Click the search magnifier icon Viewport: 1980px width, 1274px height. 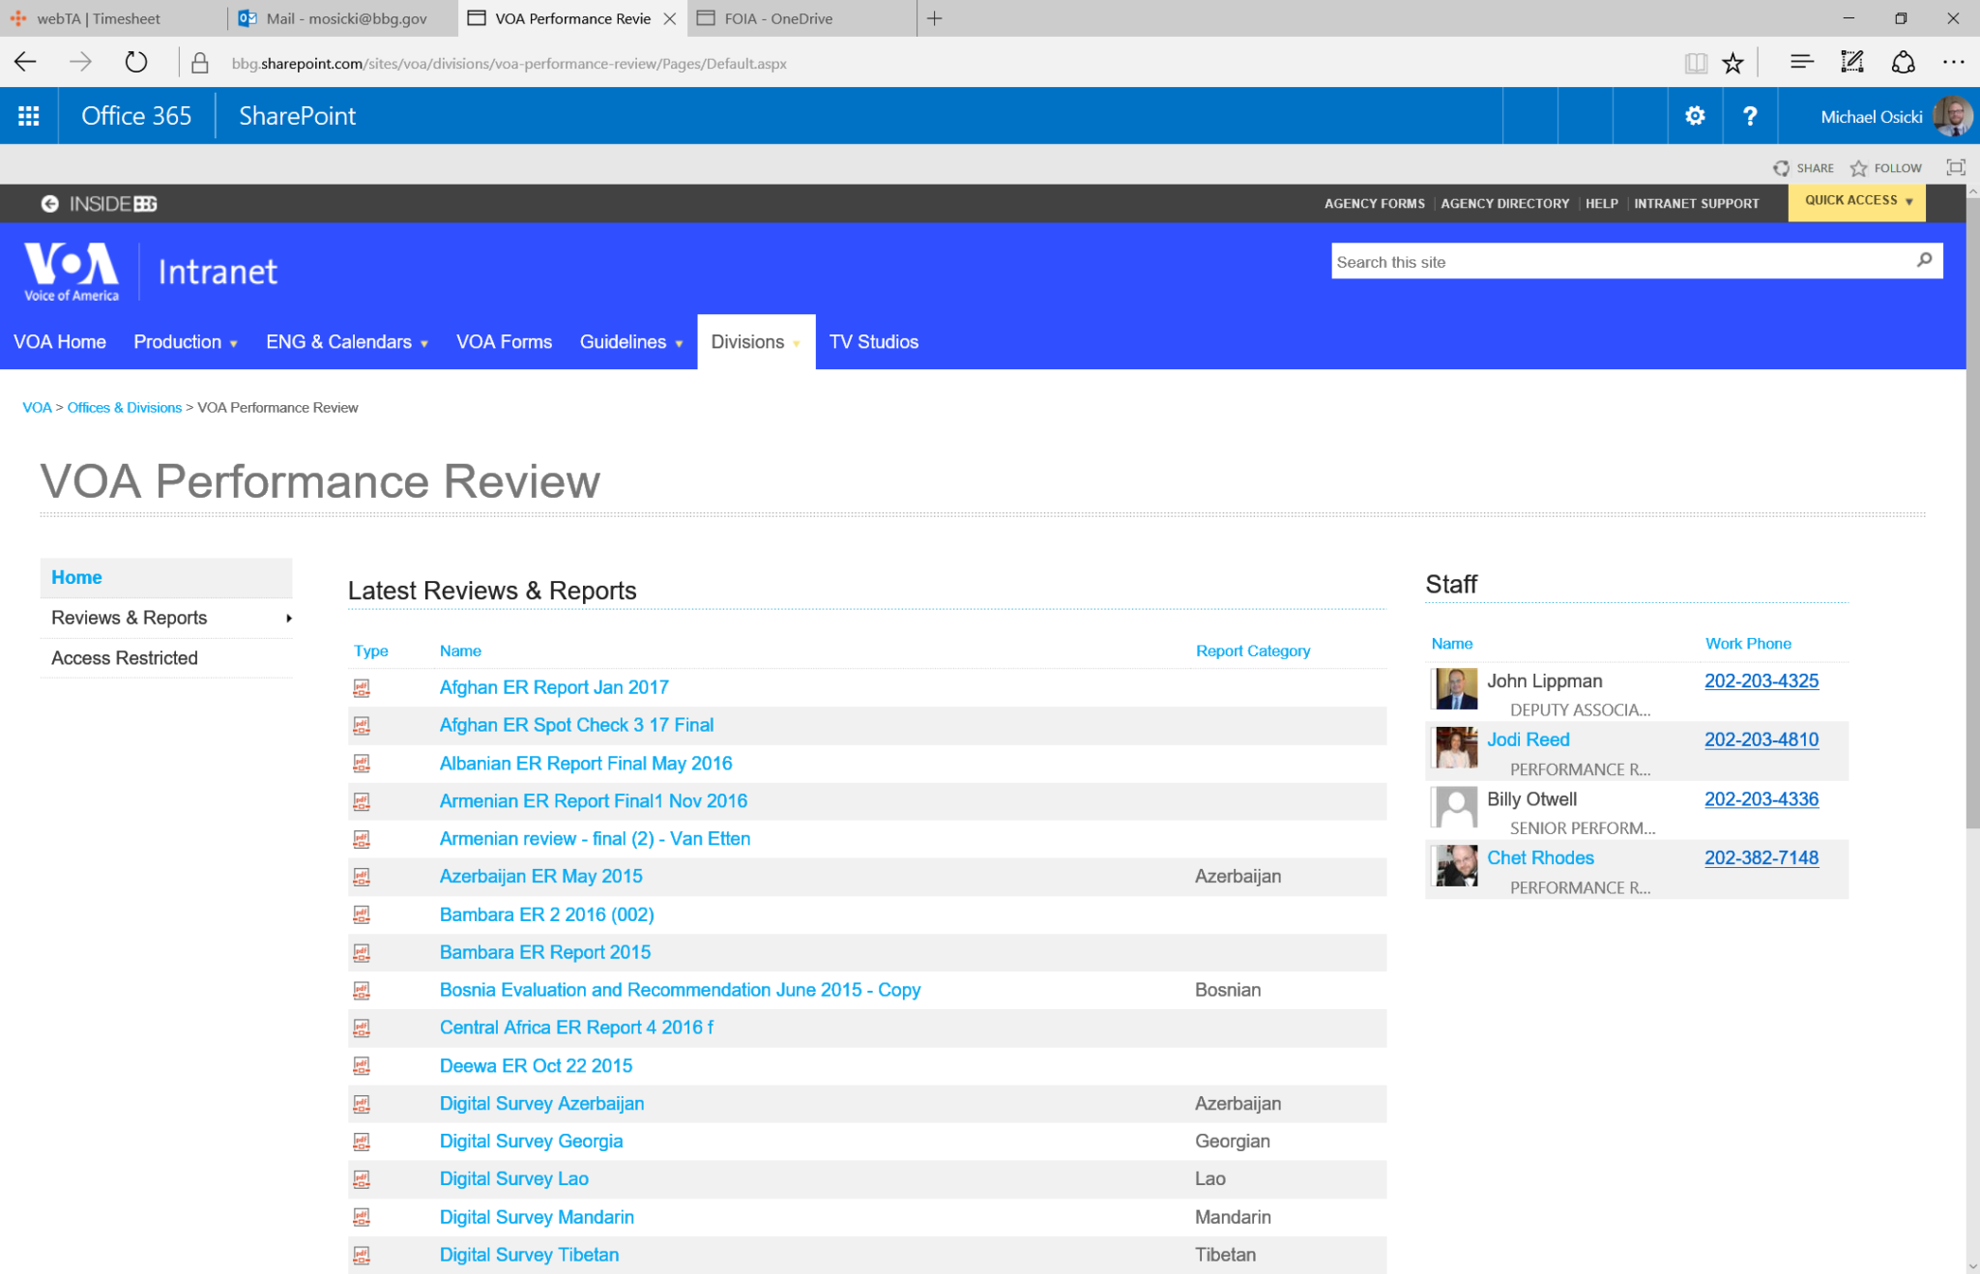tap(1924, 260)
